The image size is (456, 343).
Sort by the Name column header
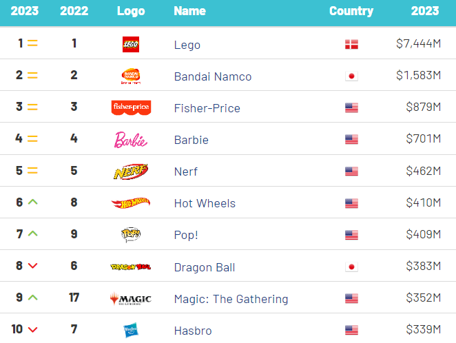coord(189,11)
